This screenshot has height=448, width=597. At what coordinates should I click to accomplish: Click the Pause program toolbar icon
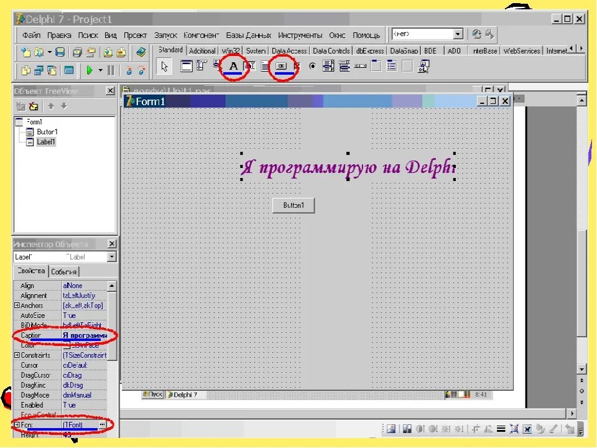tap(111, 70)
